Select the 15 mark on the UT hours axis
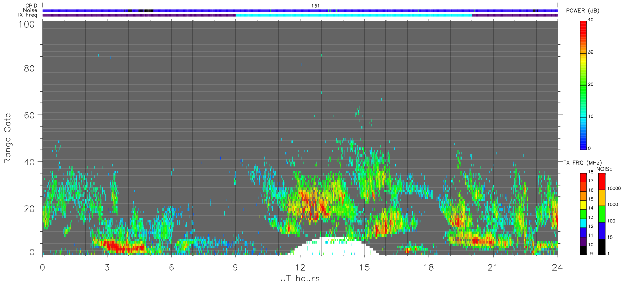Image resolution: width=627 pixels, height=289 pixels. coord(365,267)
